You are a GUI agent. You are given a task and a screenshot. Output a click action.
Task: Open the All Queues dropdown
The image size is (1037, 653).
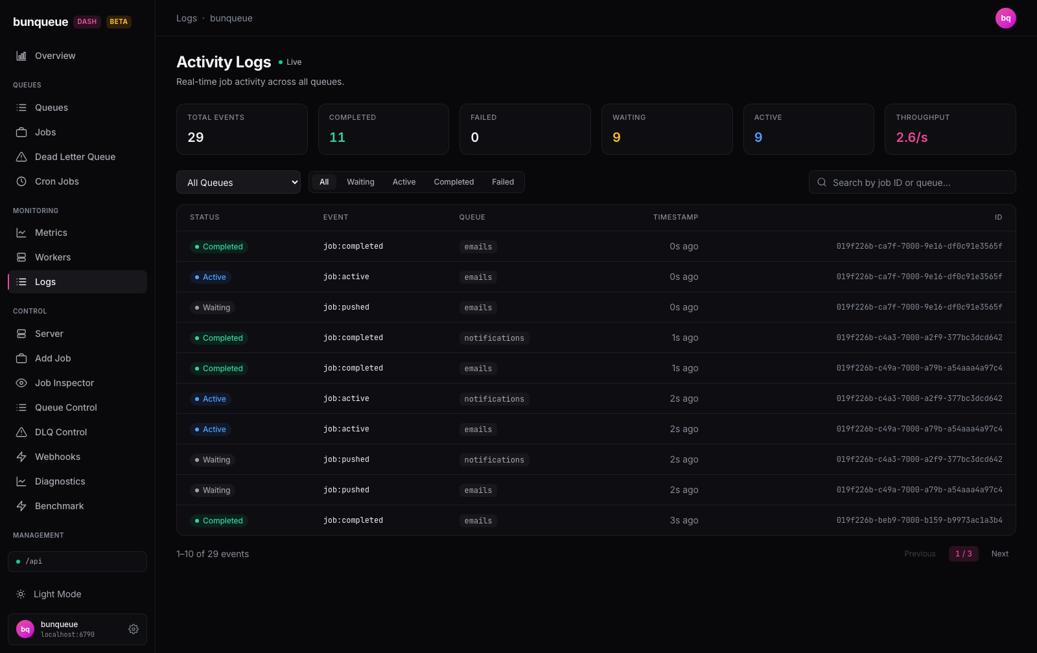point(239,182)
